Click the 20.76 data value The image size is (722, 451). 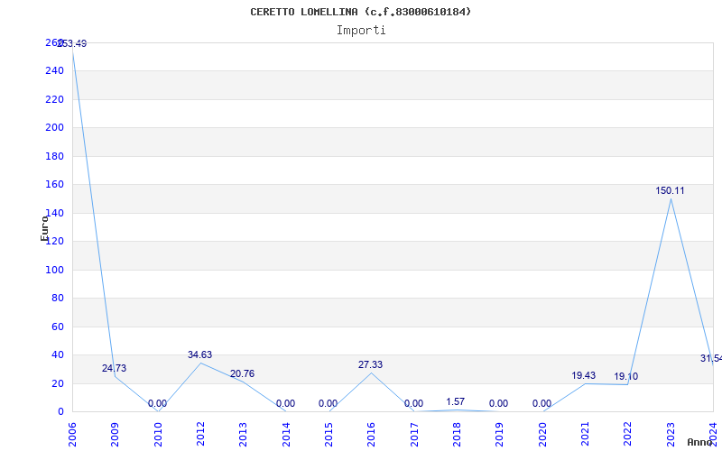click(x=242, y=374)
